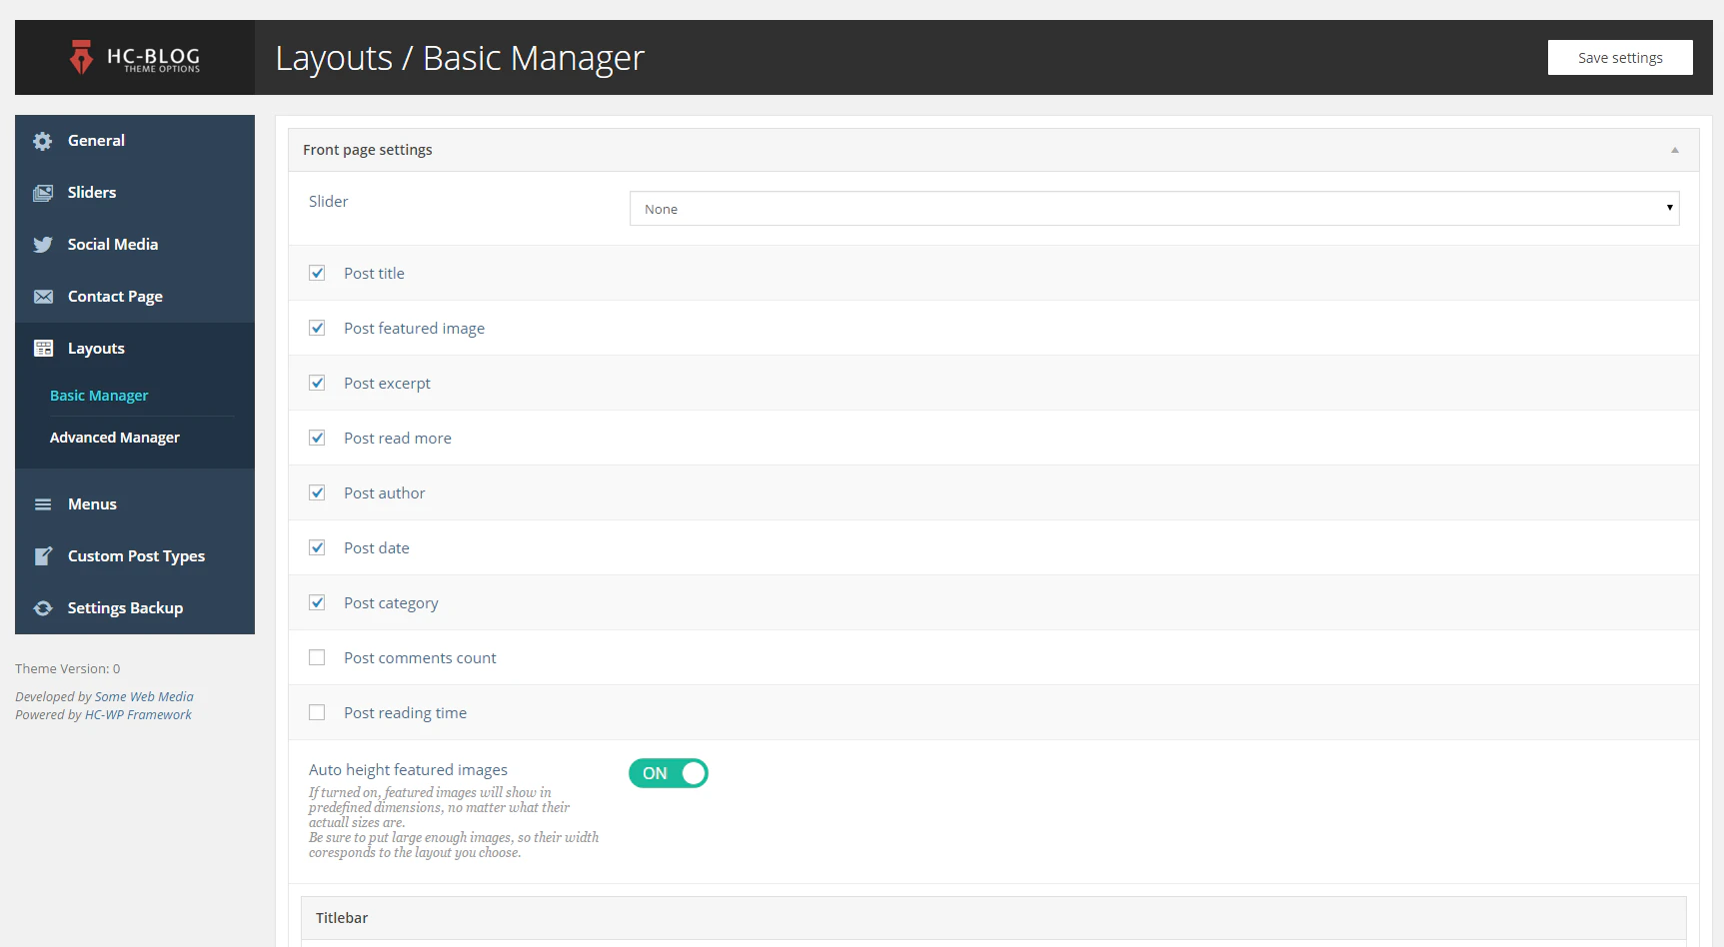The image size is (1724, 947).
Task: Click the Slider field label
Action: [x=329, y=202]
